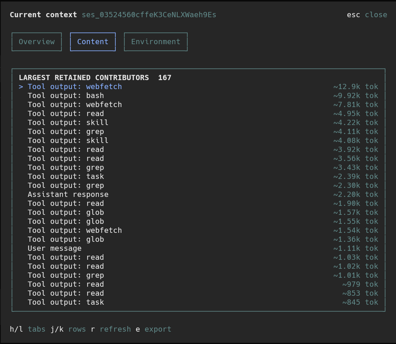Select the task row with ~845 tok

click(199, 302)
